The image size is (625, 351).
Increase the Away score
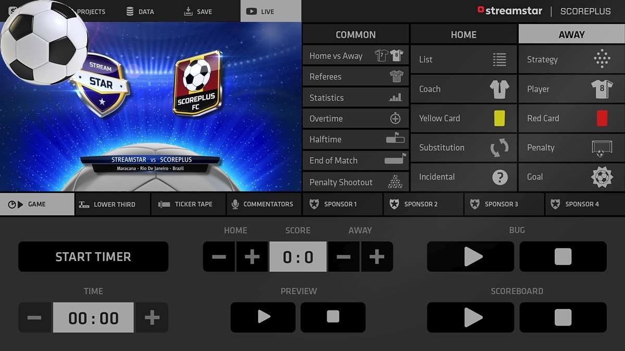[377, 256]
